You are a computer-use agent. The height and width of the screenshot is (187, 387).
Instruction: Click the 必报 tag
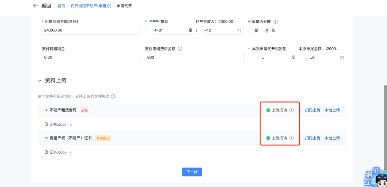(x=85, y=110)
